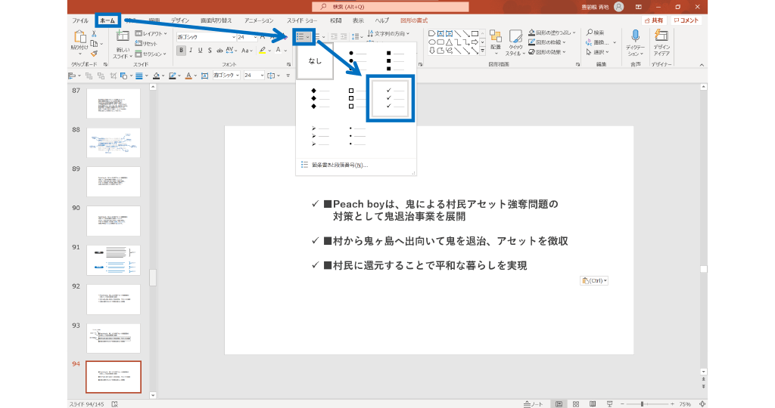Click the Search (検索) magnifier in Editing group

click(594, 33)
